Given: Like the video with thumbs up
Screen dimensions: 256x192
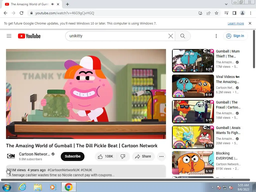Looking at the screenshot, I should pos(105,156).
